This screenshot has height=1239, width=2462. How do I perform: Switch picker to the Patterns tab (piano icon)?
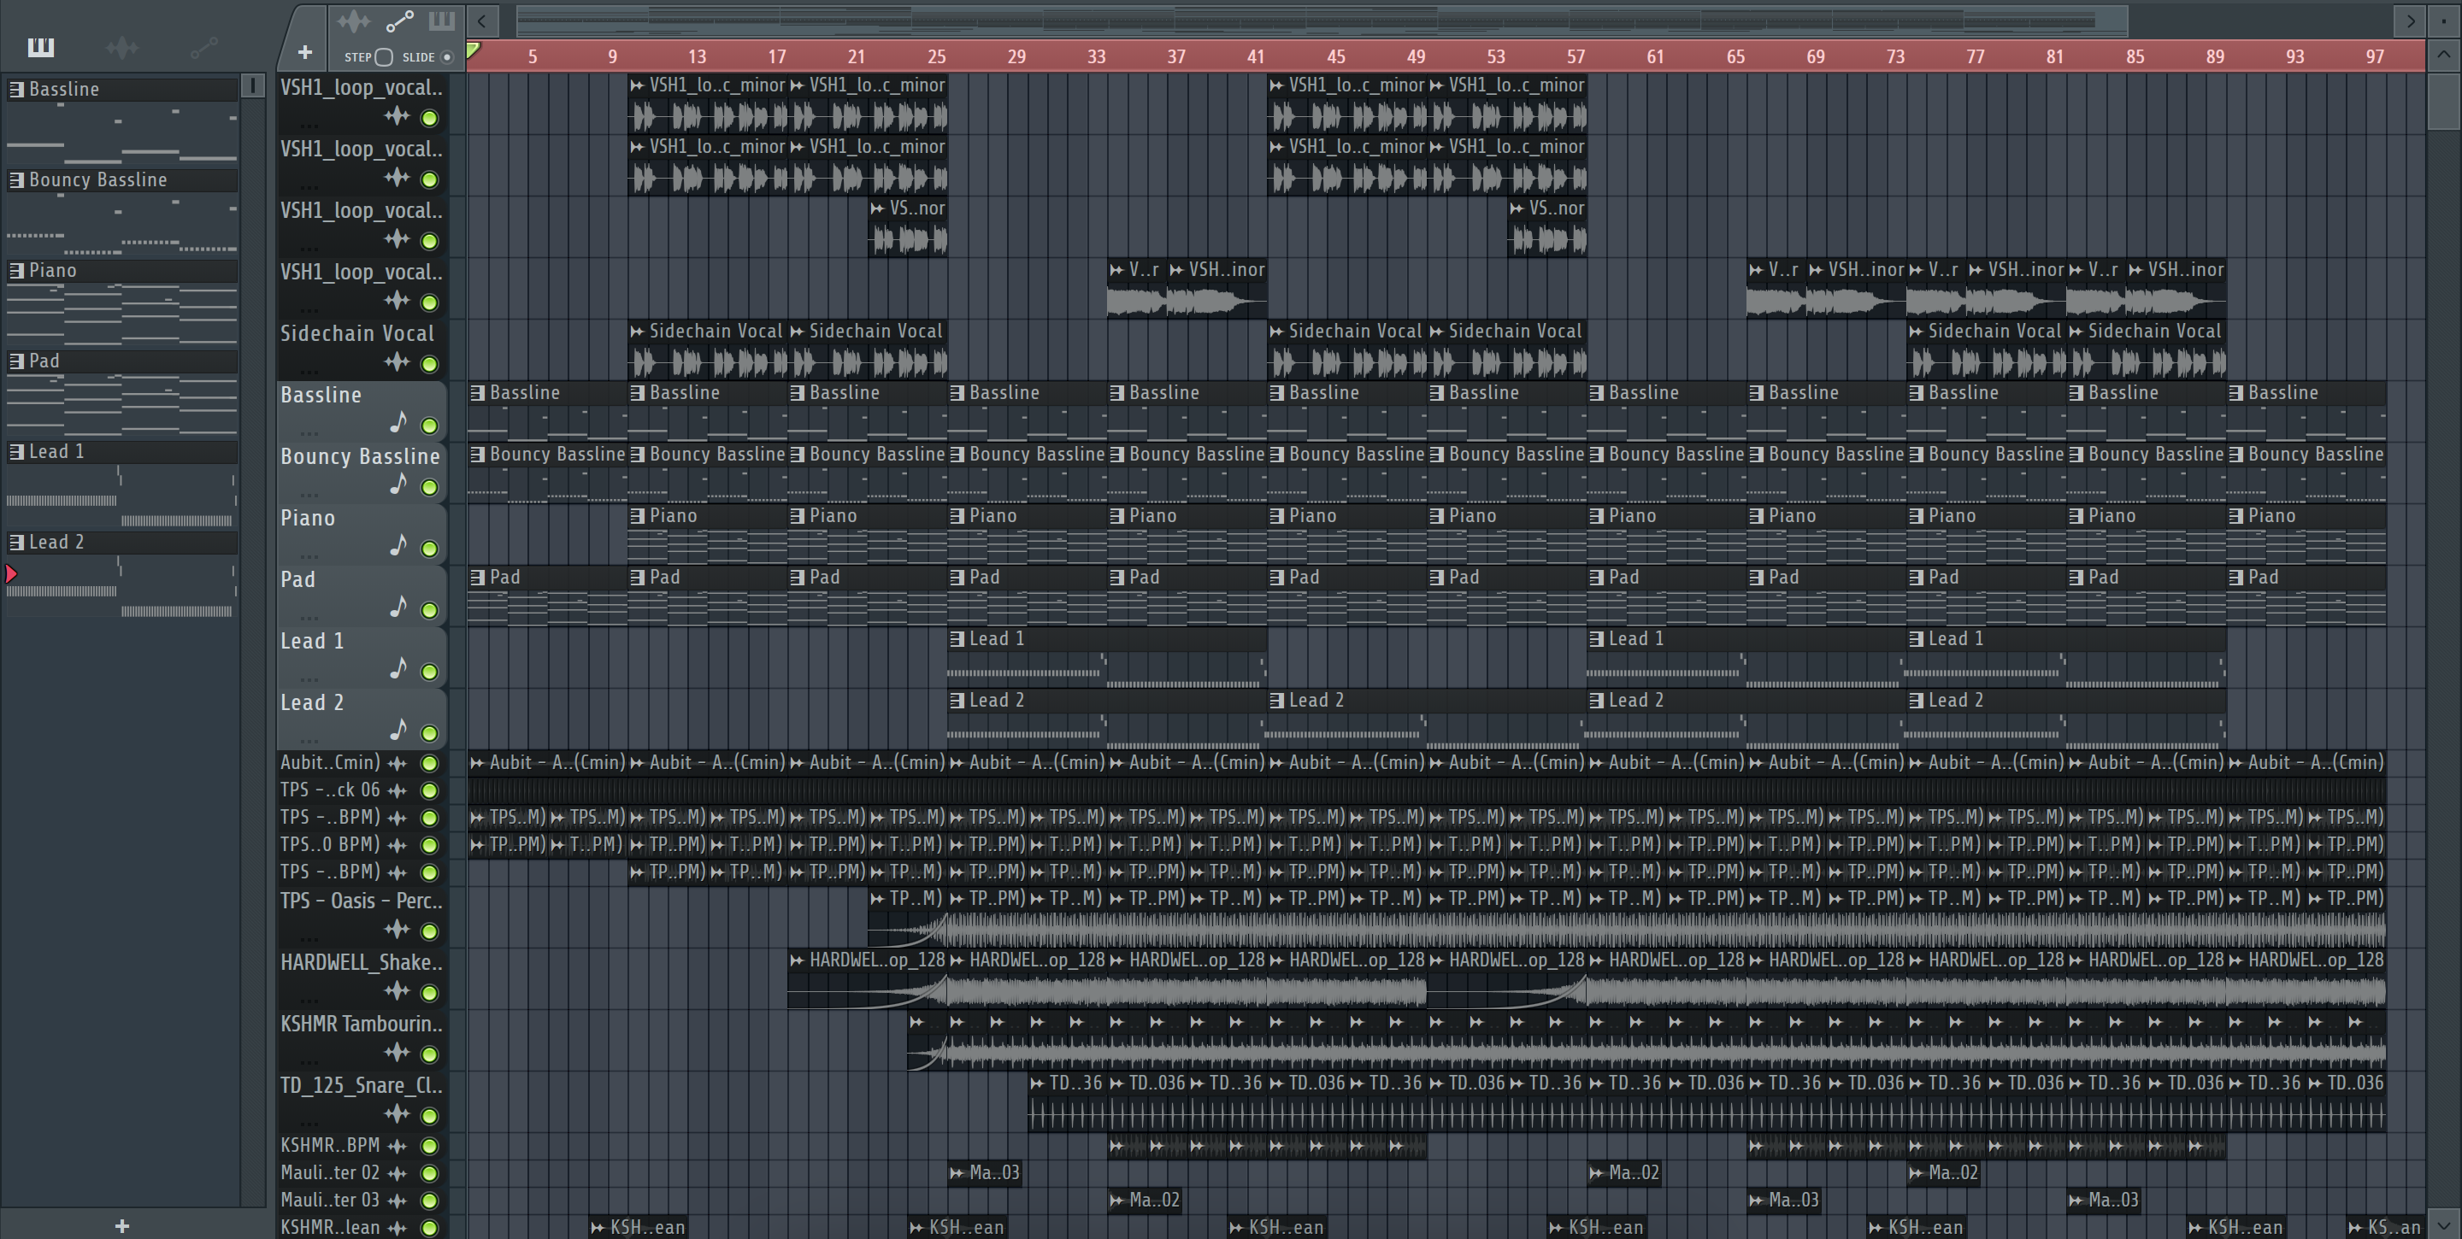41,47
